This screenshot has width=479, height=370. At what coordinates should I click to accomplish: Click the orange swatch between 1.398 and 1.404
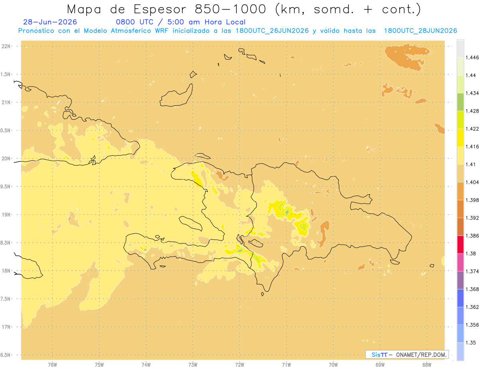click(x=460, y=191)
